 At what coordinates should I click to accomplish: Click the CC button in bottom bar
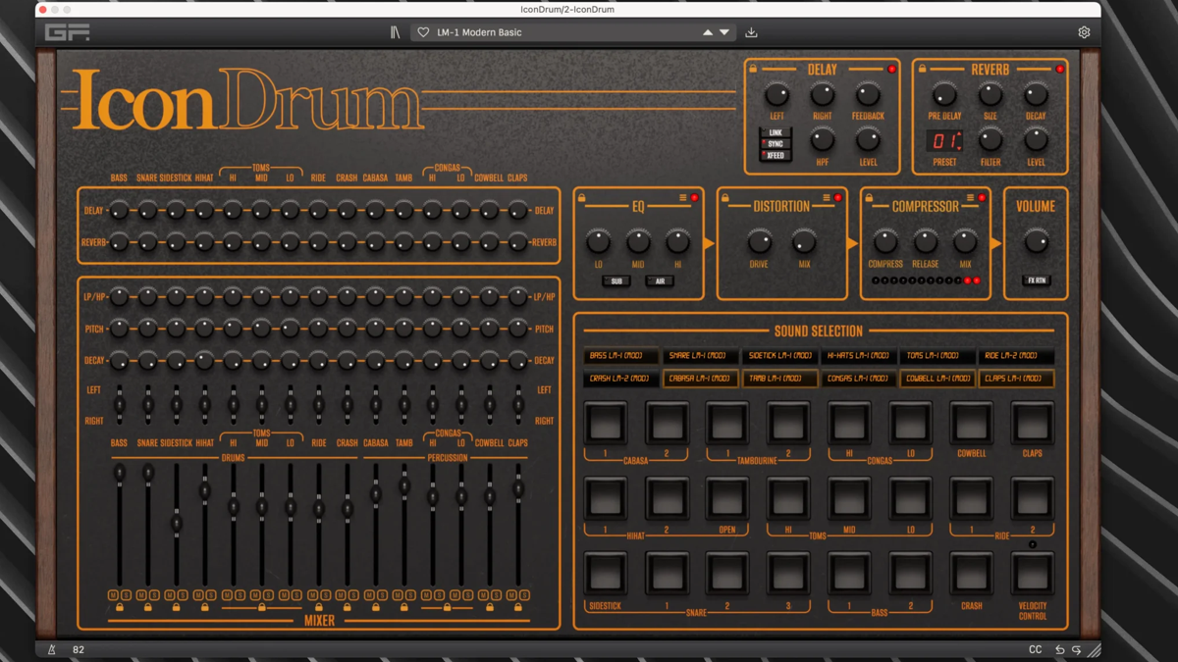pos(1035,649)
